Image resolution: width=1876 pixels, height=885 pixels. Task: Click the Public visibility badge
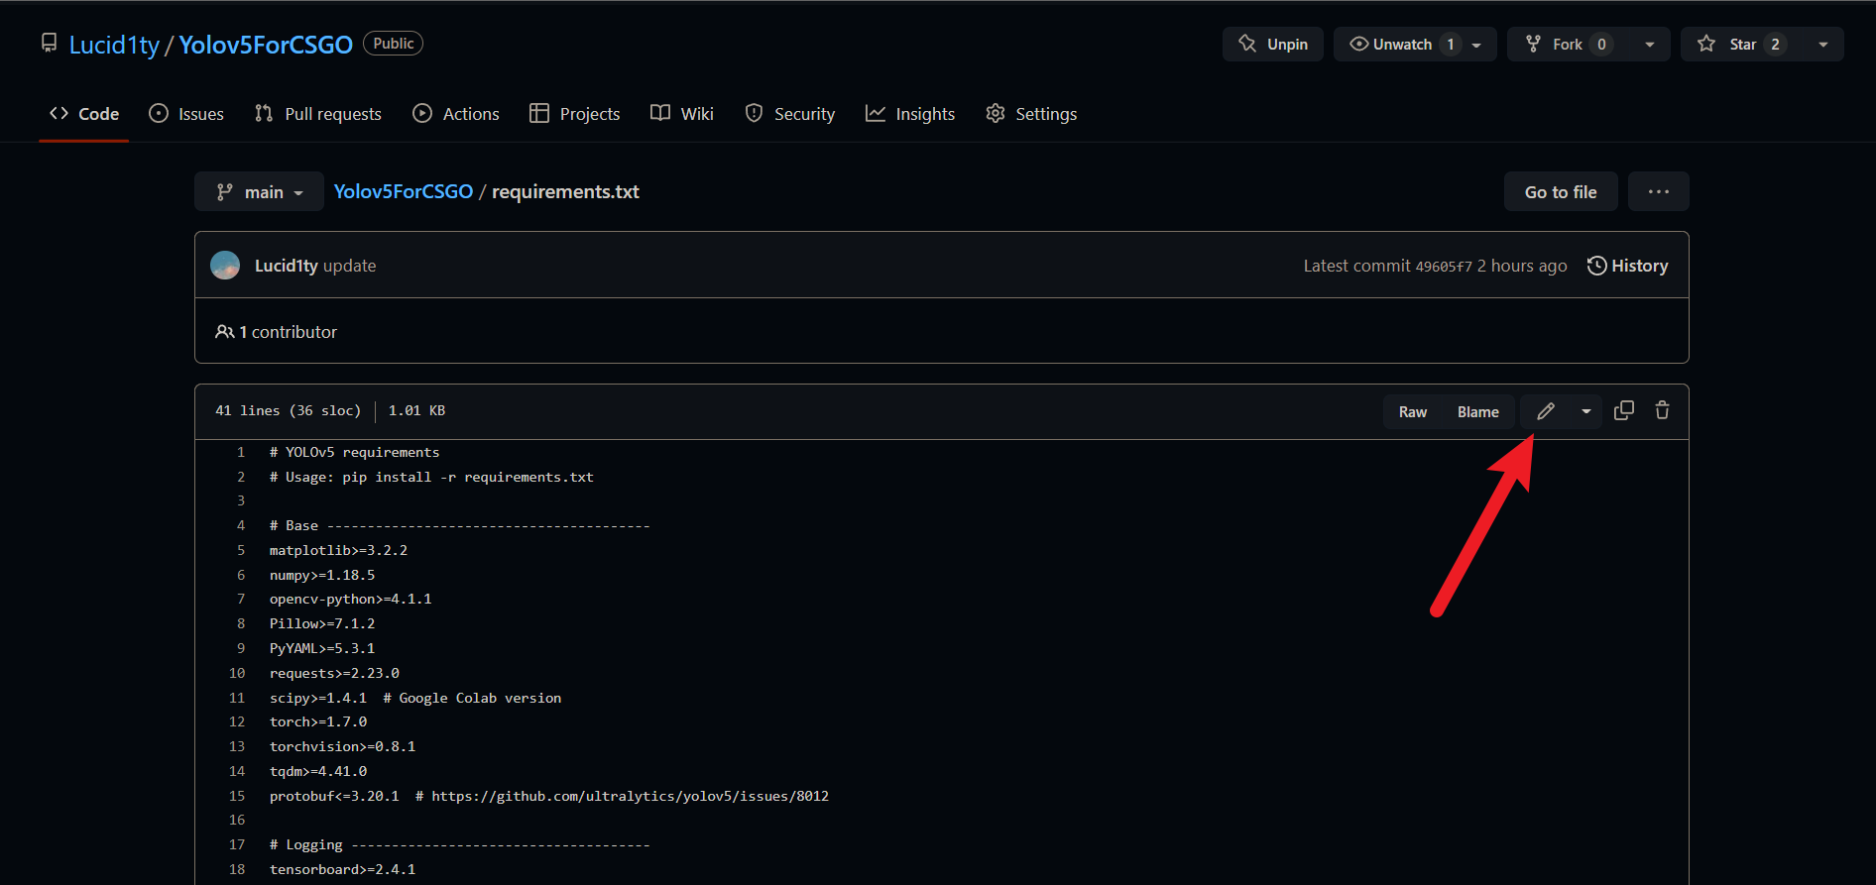pyautogui.click(x=393, y=44)
